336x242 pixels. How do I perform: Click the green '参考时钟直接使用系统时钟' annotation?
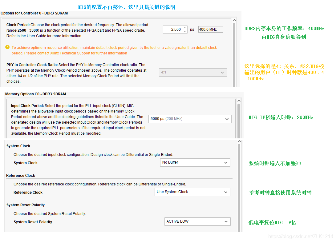280,192
